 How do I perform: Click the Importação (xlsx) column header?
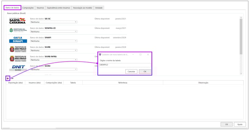(x=16, y=83)
